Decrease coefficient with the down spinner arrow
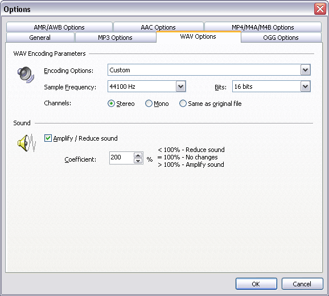 pos(138,161)
